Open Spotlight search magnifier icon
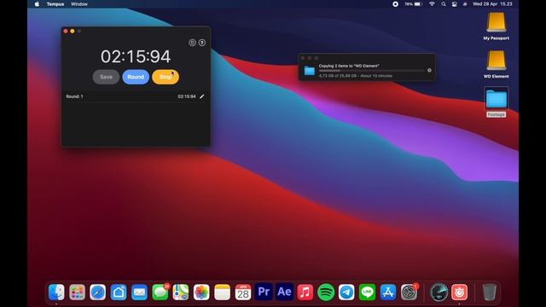 444,4
